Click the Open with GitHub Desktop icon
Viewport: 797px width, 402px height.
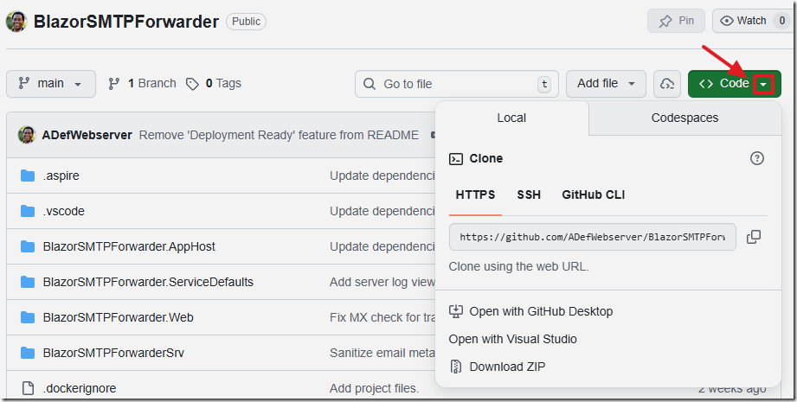(x=456, y=311)
